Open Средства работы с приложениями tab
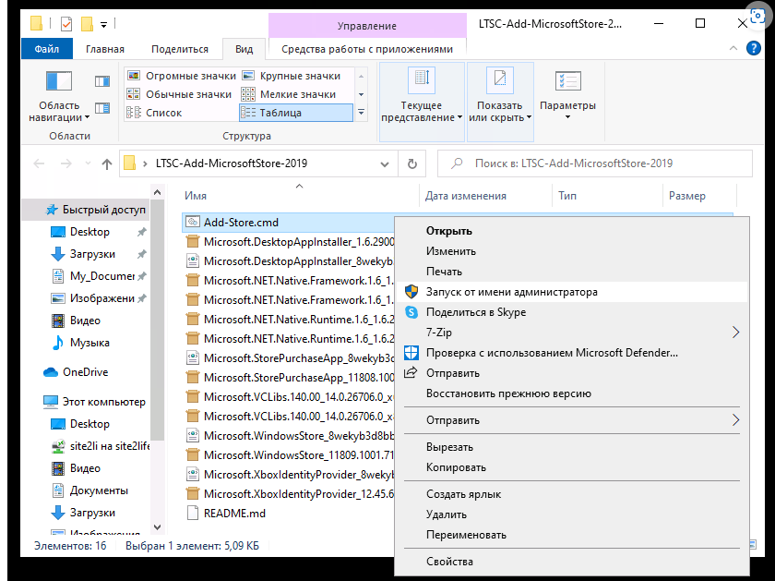Image resolution: width=775 pixels, height=581 pixels. 367,49
